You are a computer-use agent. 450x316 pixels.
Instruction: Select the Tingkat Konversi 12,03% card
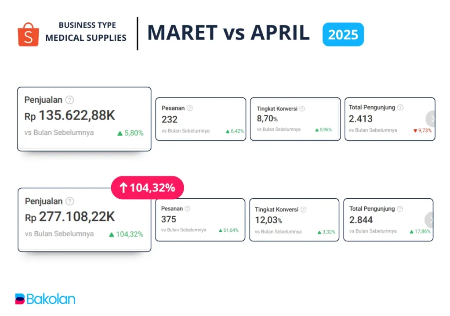point(294,220)
